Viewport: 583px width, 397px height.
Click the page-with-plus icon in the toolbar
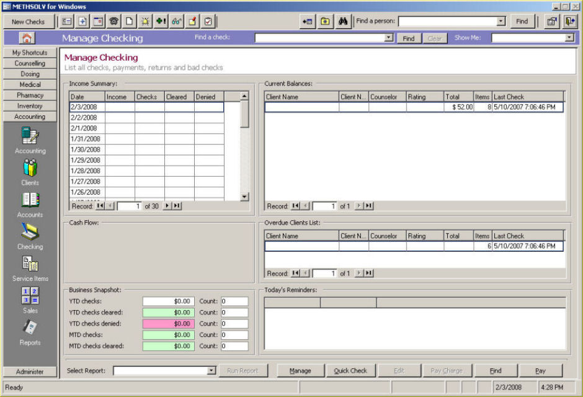(82, 22)
